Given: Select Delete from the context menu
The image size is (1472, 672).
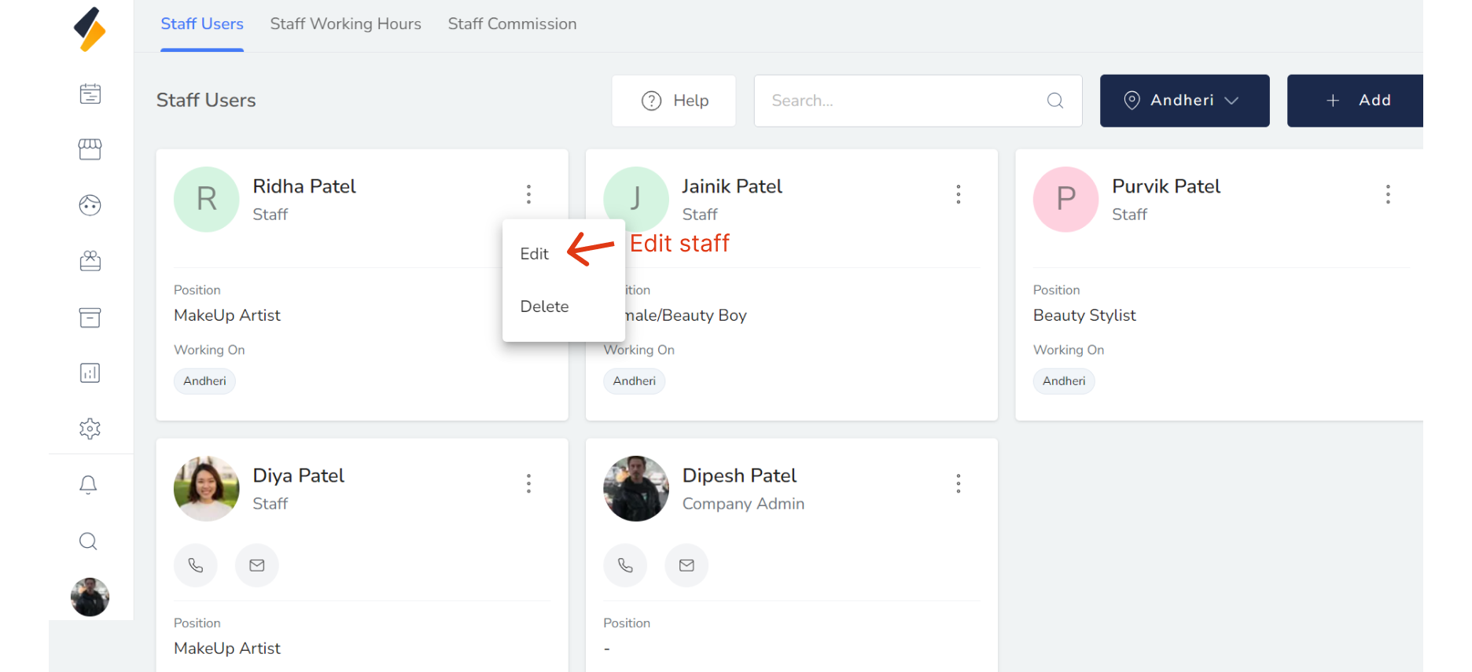Looking at the screenshot, I should point(544,307).
